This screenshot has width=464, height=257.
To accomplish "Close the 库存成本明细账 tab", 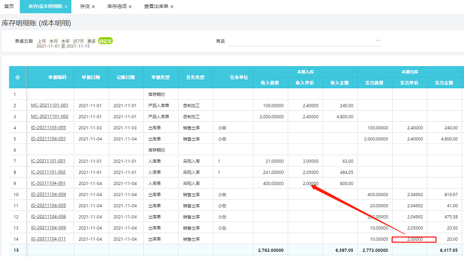I will point(66,6).
